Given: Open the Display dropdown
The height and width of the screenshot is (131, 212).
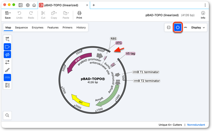Looking at the screenshot, I should (198, 27).
